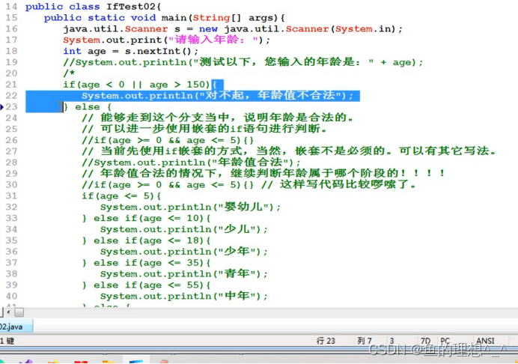Click the new keyword on line 16
This screenshot has height=364, width=518.
[x=208, y=29]
